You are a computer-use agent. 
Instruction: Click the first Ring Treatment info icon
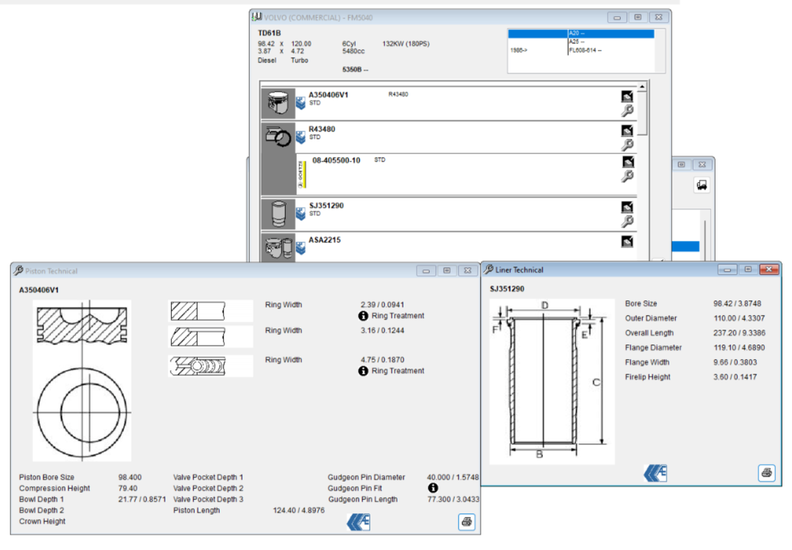click(363, 316)
